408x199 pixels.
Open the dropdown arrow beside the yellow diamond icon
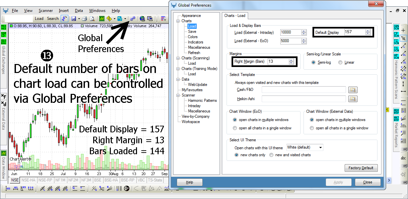[x=114, y=19]
